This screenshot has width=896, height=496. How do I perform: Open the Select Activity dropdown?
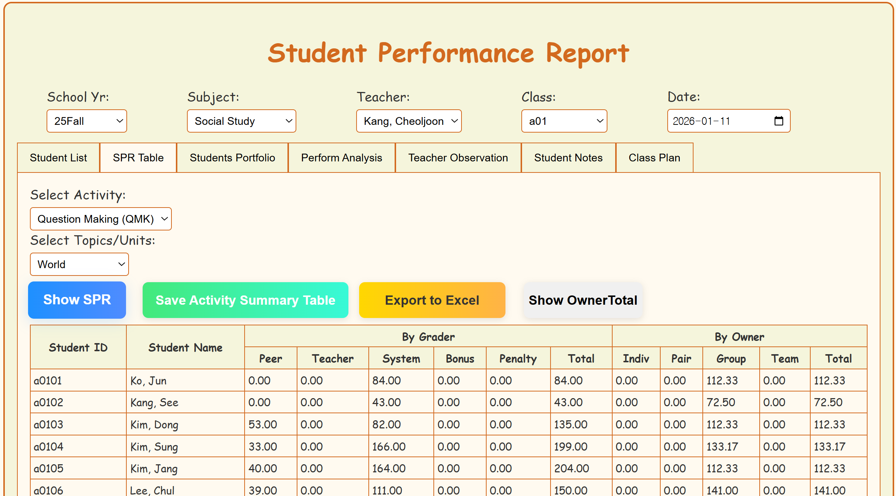(100, 219)
